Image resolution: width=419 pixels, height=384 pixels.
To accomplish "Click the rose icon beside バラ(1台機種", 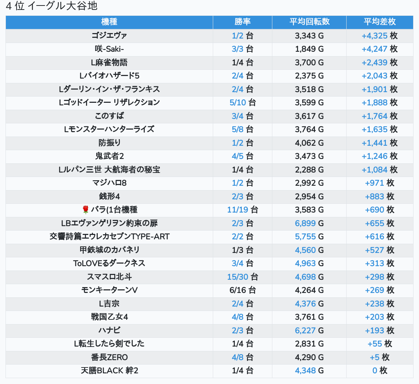I will (x=86, y=210).
